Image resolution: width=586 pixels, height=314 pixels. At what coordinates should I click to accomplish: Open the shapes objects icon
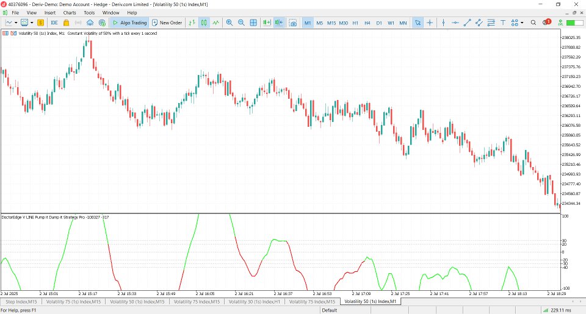515,23
